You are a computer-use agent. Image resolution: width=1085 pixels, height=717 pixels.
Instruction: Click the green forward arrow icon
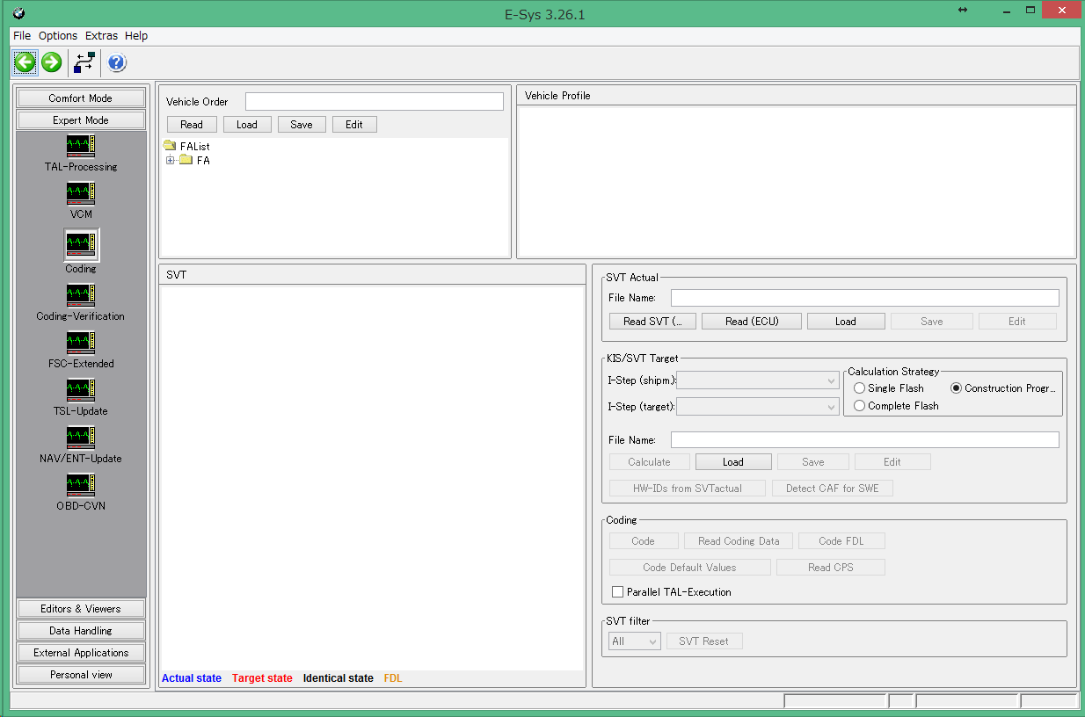click(x=52, y=62)
